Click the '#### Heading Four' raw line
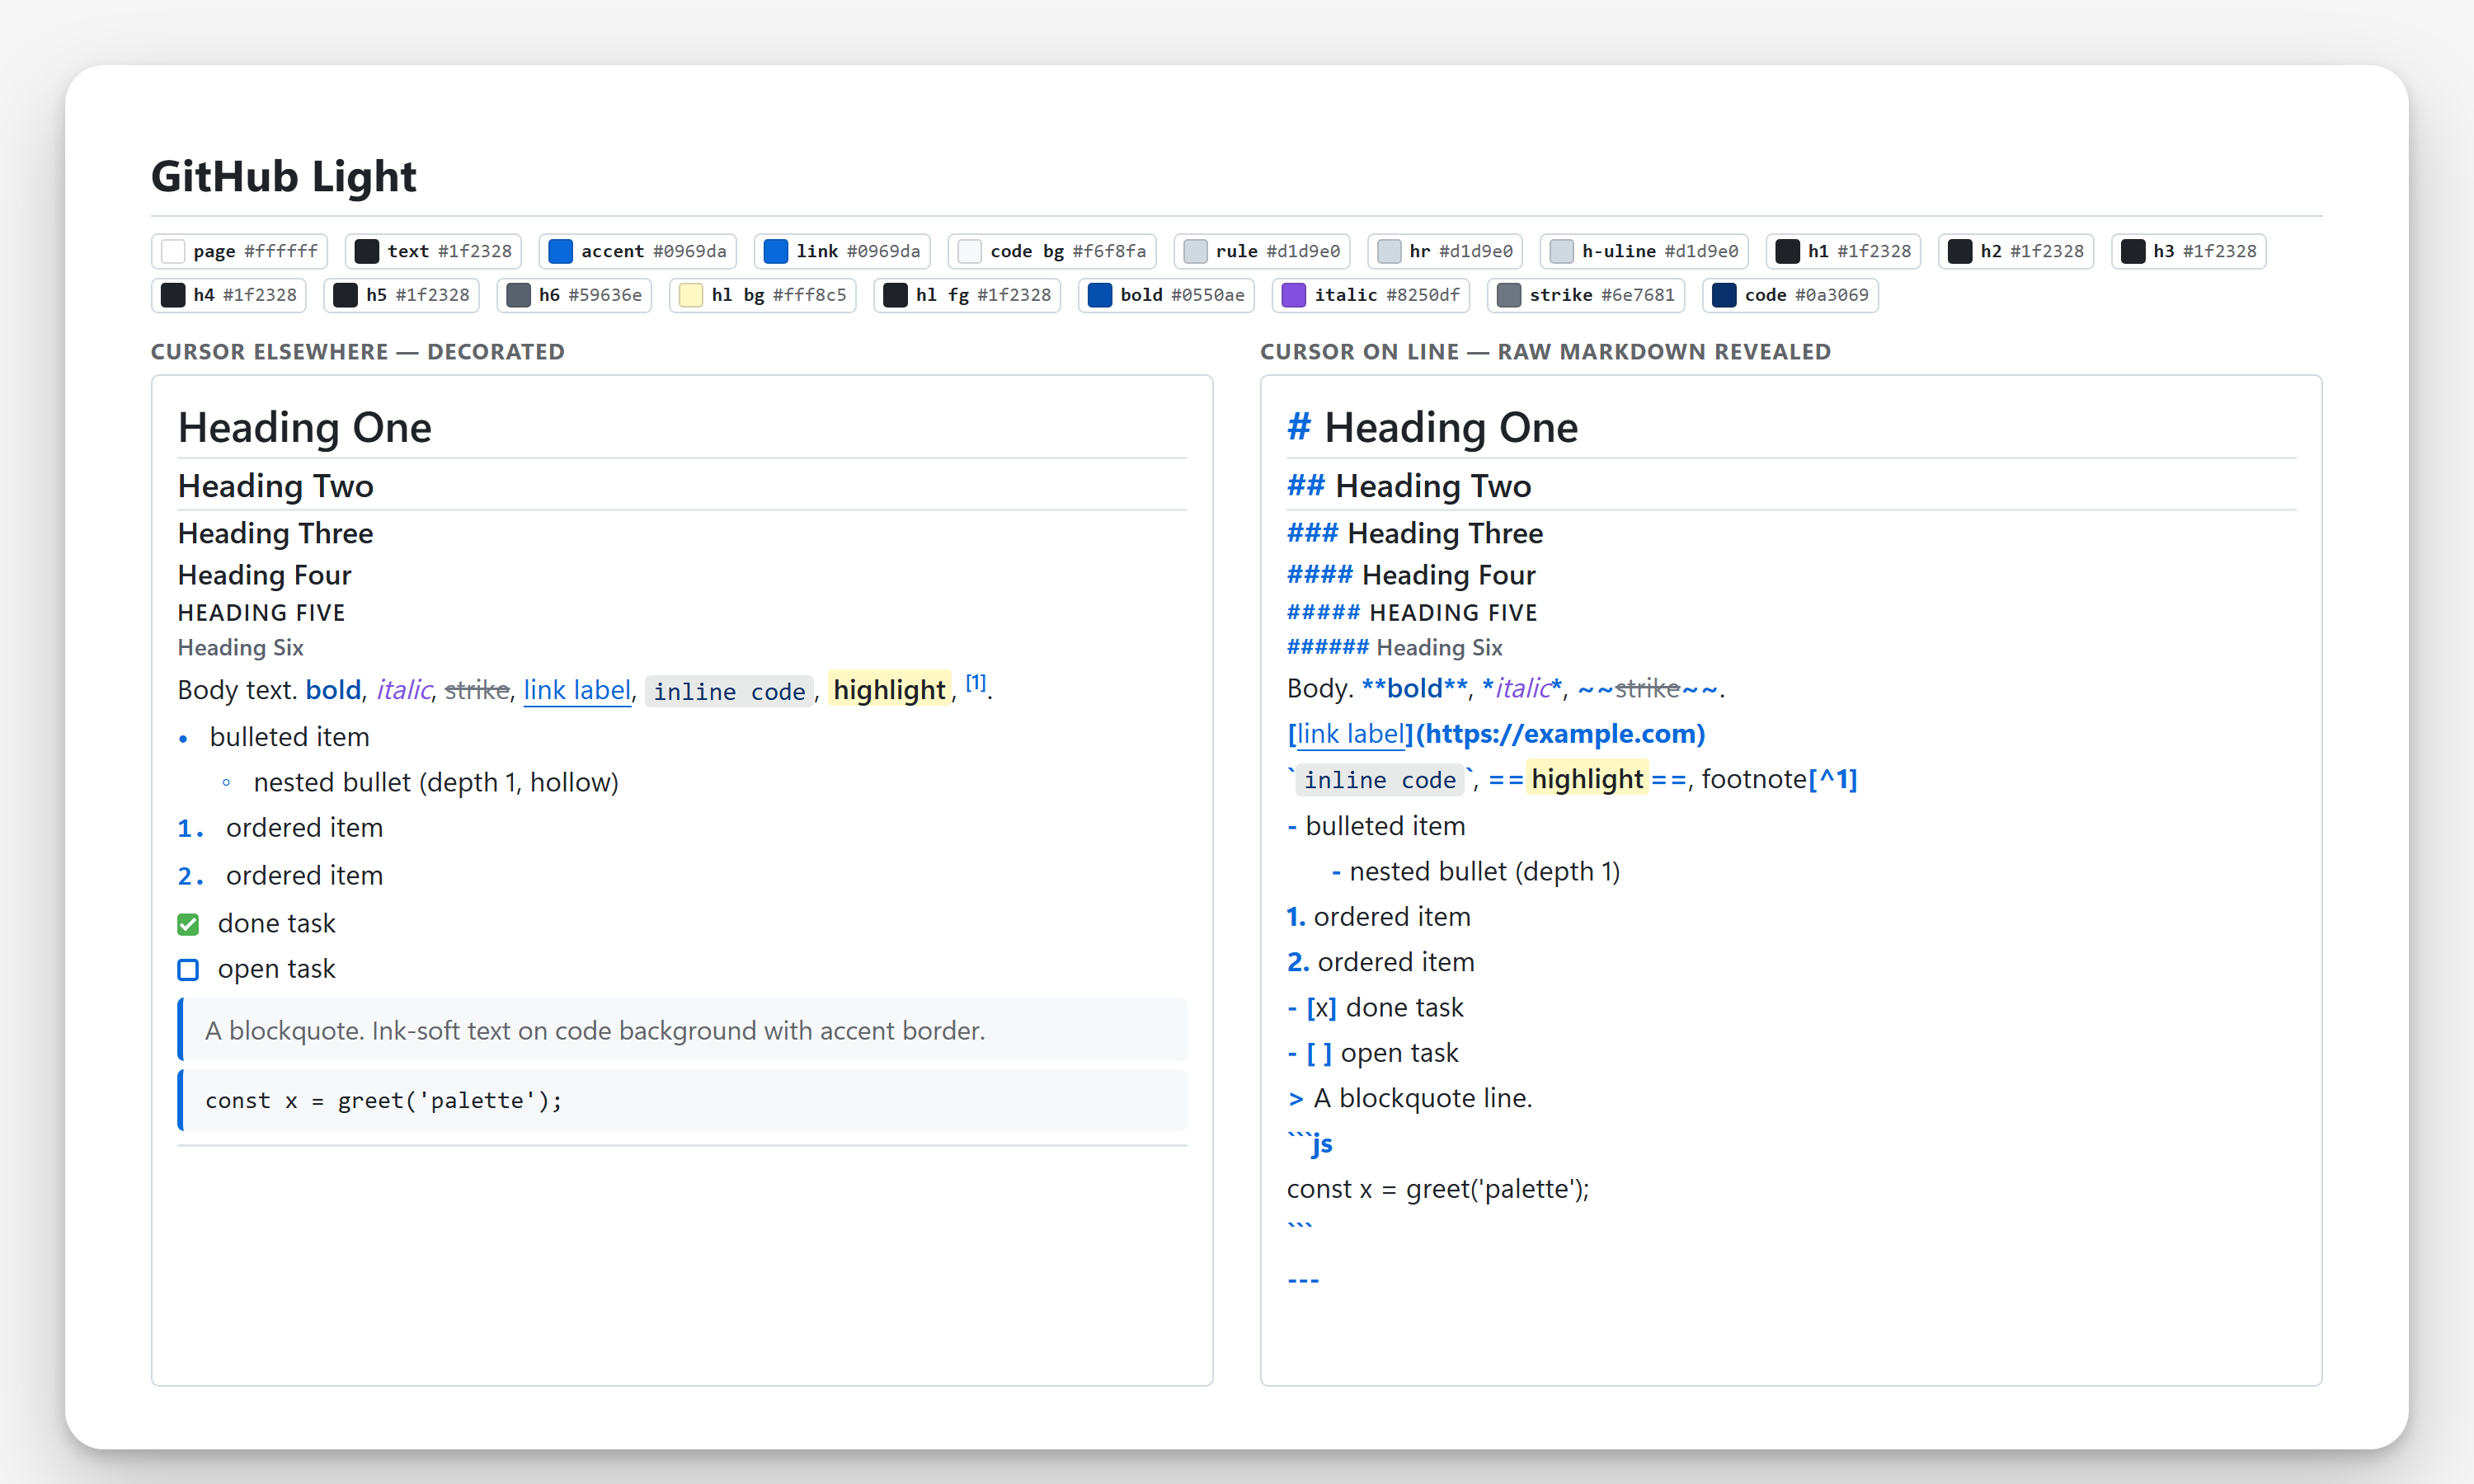The height and width of the screenshot is (1484, 2474). click(1411, 575)
